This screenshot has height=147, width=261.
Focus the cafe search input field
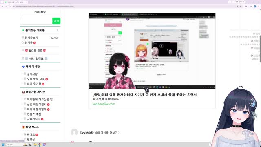click(x=36, y=21)
